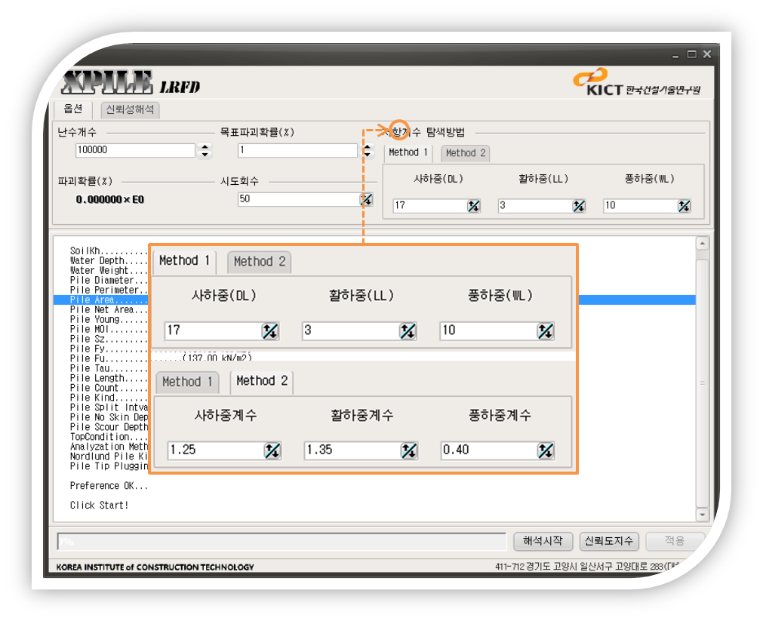Click the 난수개수 field showing 100000
The width and height of the screenshot is (763, 621).
coord(135,150)
